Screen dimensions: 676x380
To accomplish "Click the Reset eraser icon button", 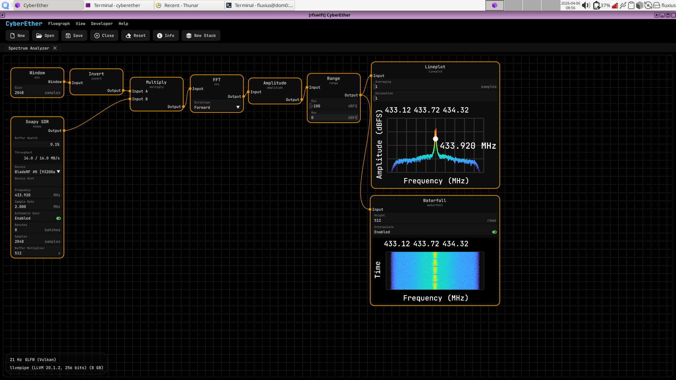I will [x=129, y=36].
